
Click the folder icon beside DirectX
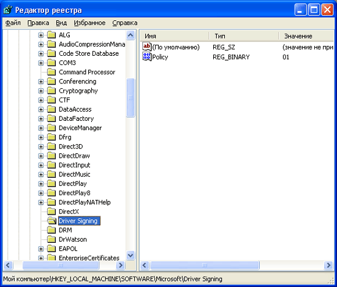(x=51, y=212)
